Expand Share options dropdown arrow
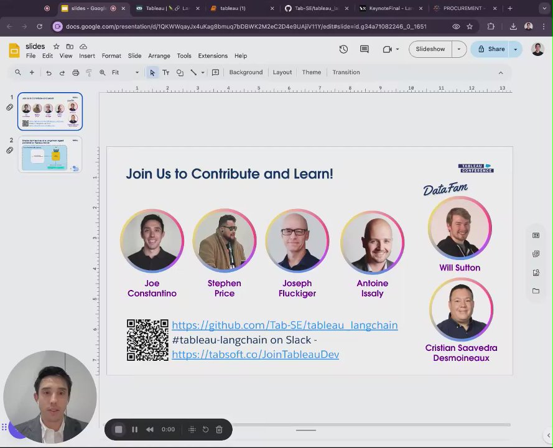Screen dimensions: 553x448 pyautogui.click(x=516, y=49)
